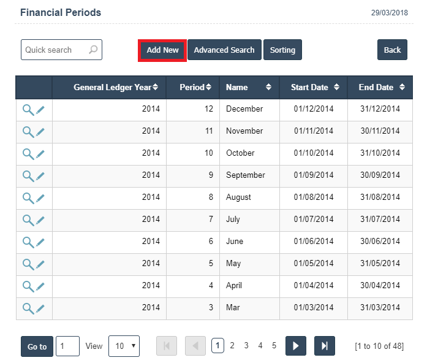
Task: View details of the September period
Action: coord(28,177)
